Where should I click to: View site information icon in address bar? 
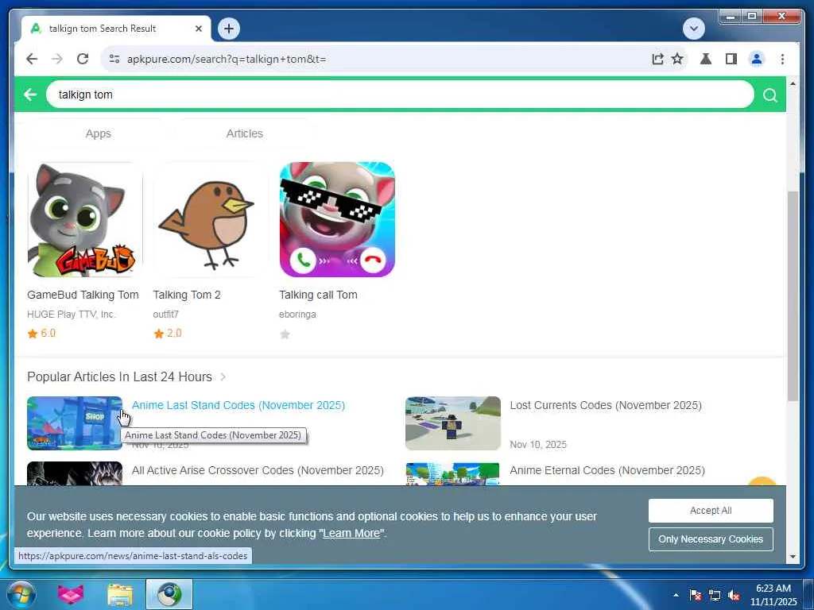coord(114,59)
